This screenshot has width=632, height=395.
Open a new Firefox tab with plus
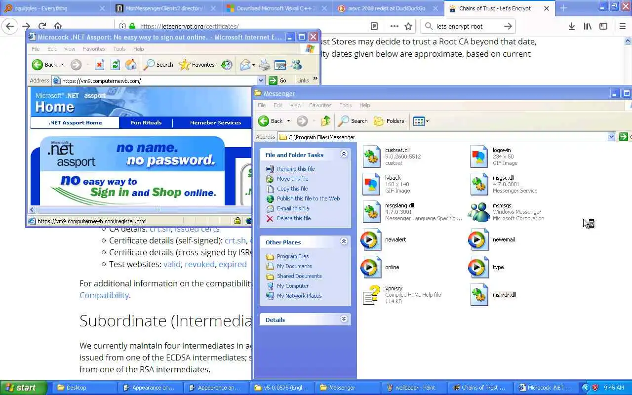pos(563,8)
